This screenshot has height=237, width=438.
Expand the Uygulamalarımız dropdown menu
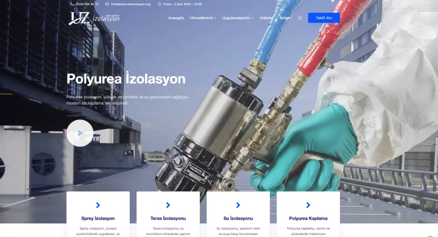(x=238, y=18)
